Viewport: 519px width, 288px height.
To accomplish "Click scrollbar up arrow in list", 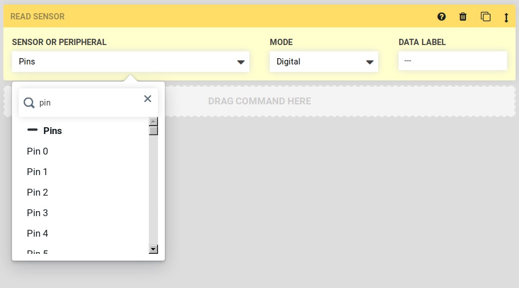I will pos(153,121).
